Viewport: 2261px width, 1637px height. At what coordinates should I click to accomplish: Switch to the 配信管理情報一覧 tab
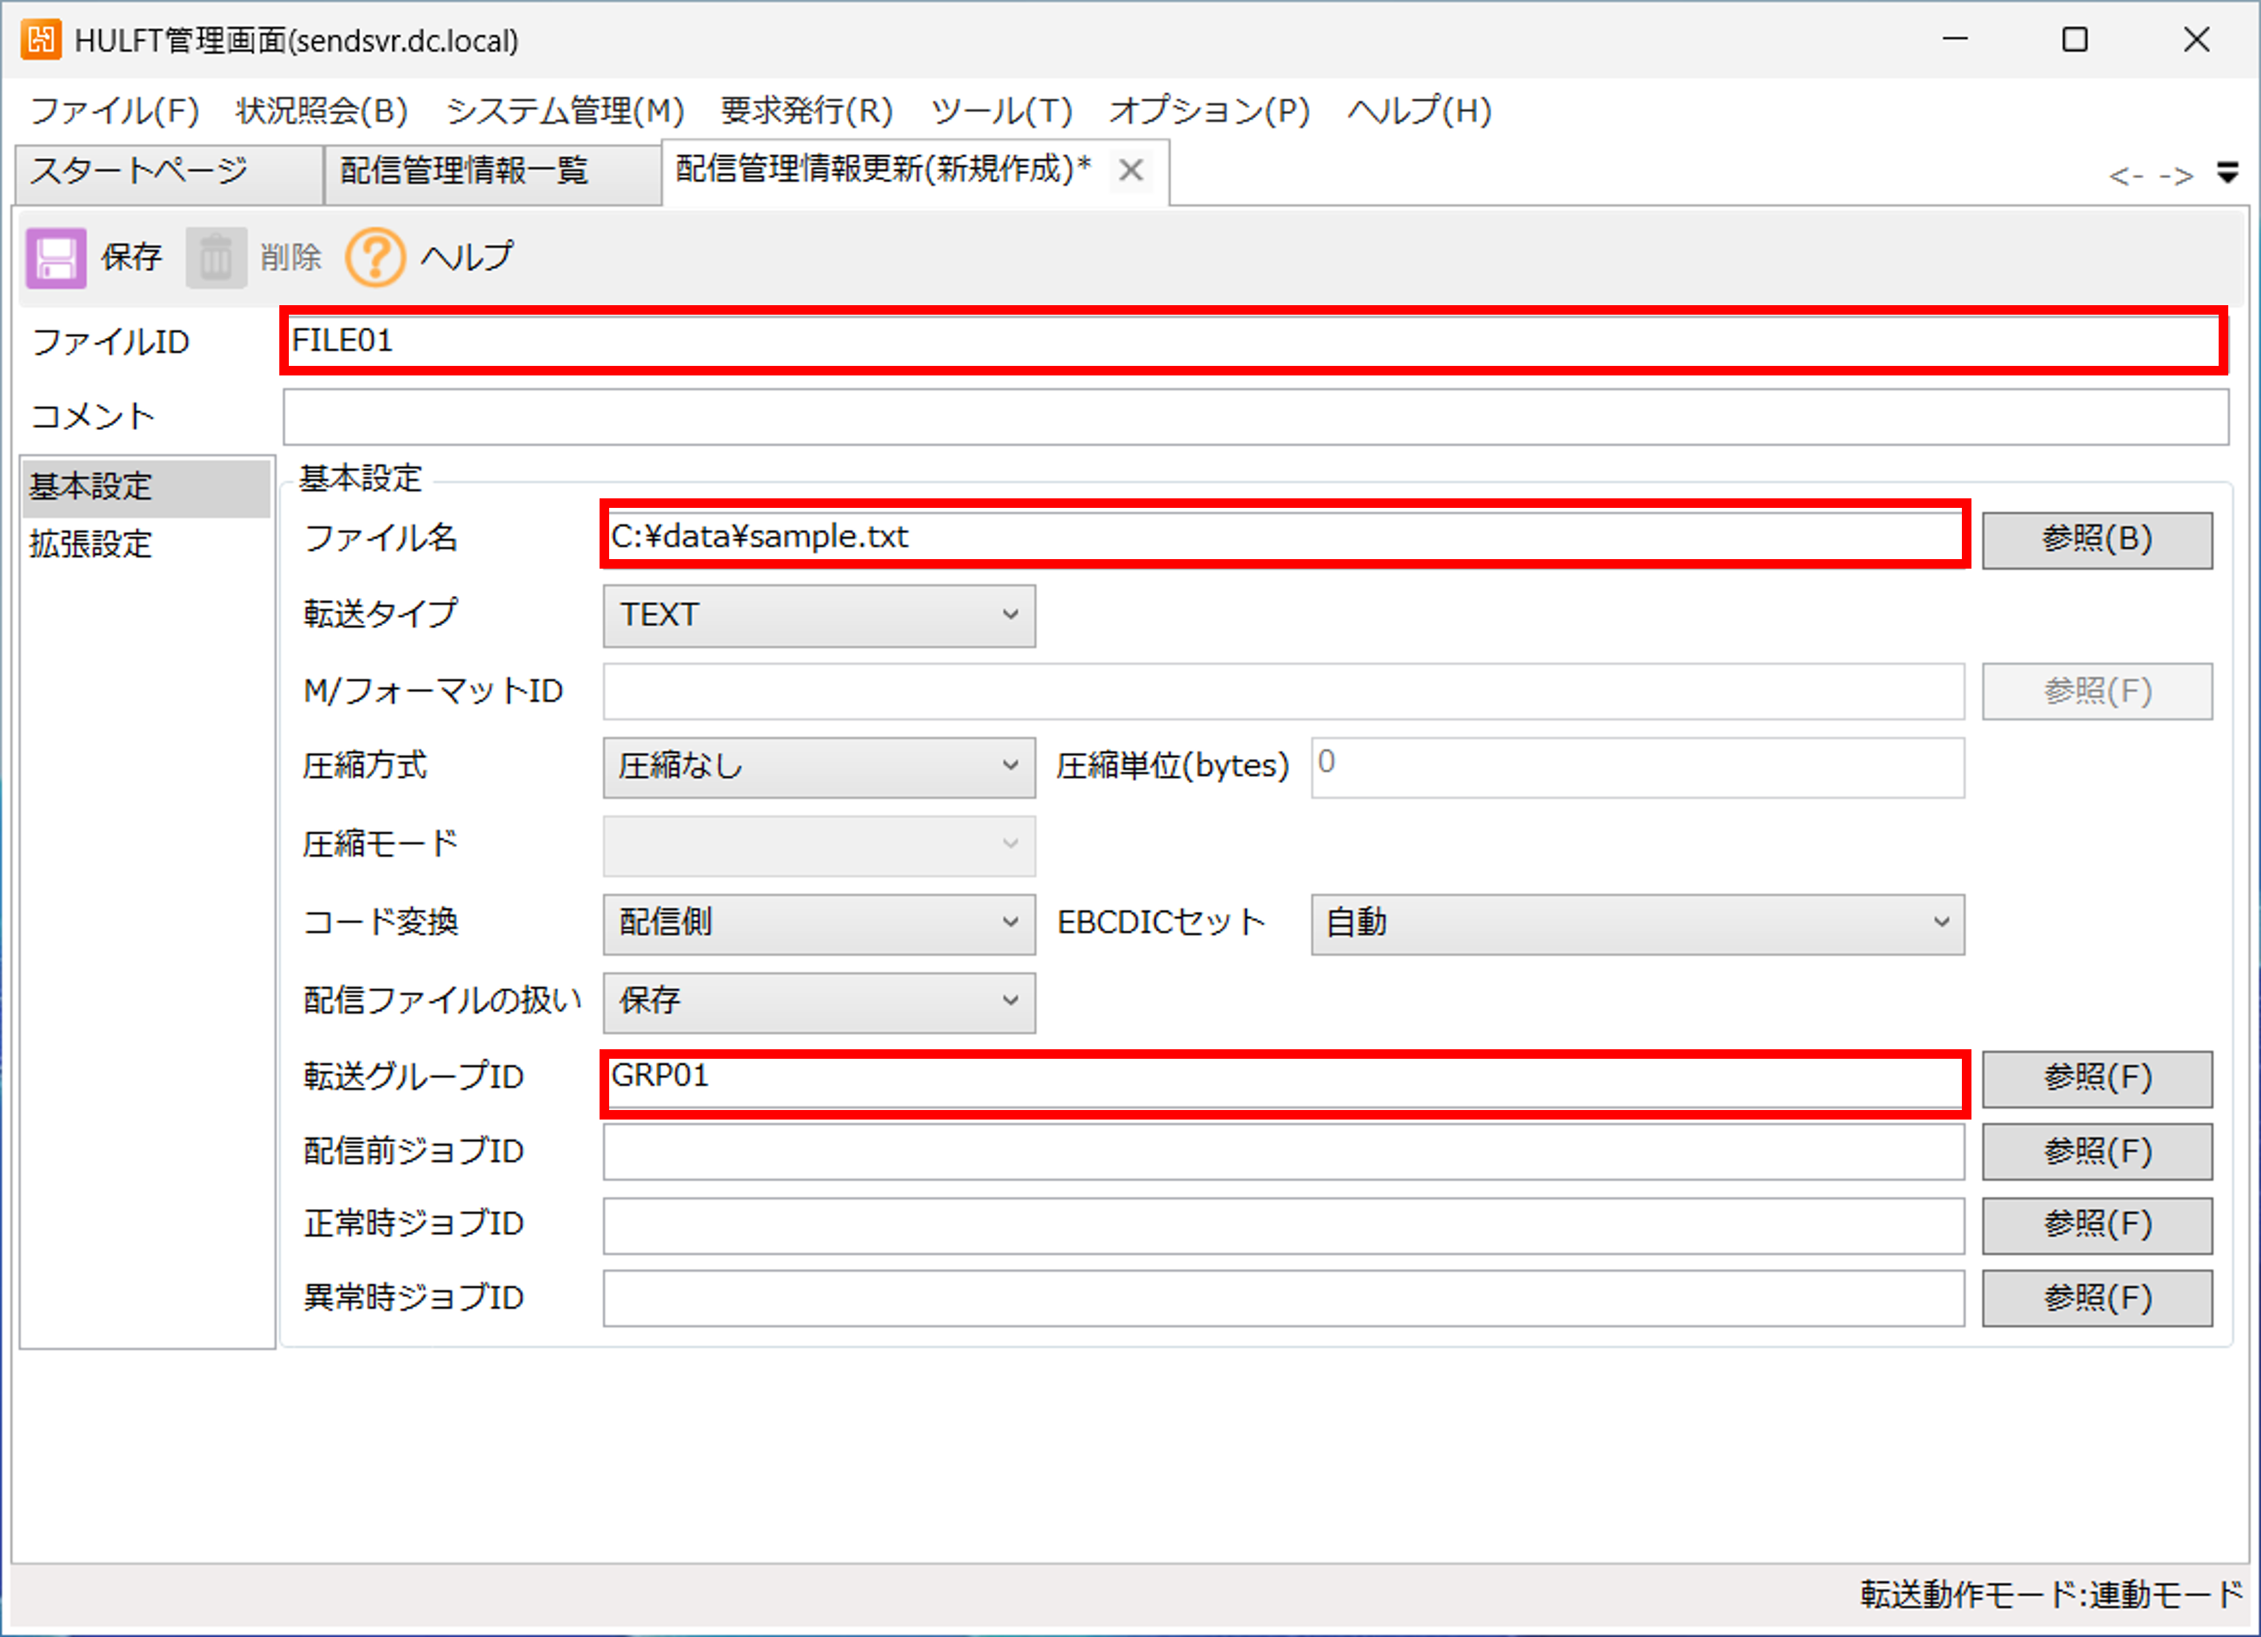point(464,171)
